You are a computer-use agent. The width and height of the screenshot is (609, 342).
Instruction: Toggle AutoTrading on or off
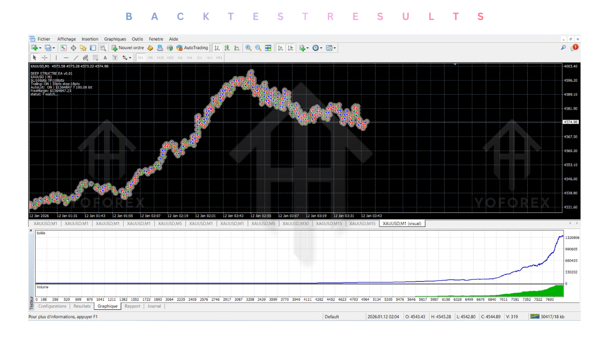(x=192, y=47)
